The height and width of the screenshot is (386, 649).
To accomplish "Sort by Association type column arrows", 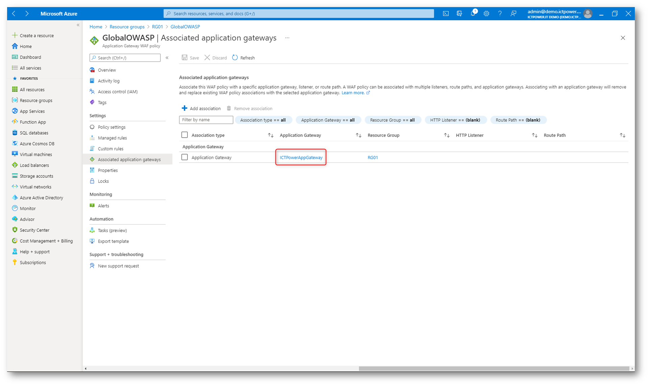I will [x=271, y=135].
